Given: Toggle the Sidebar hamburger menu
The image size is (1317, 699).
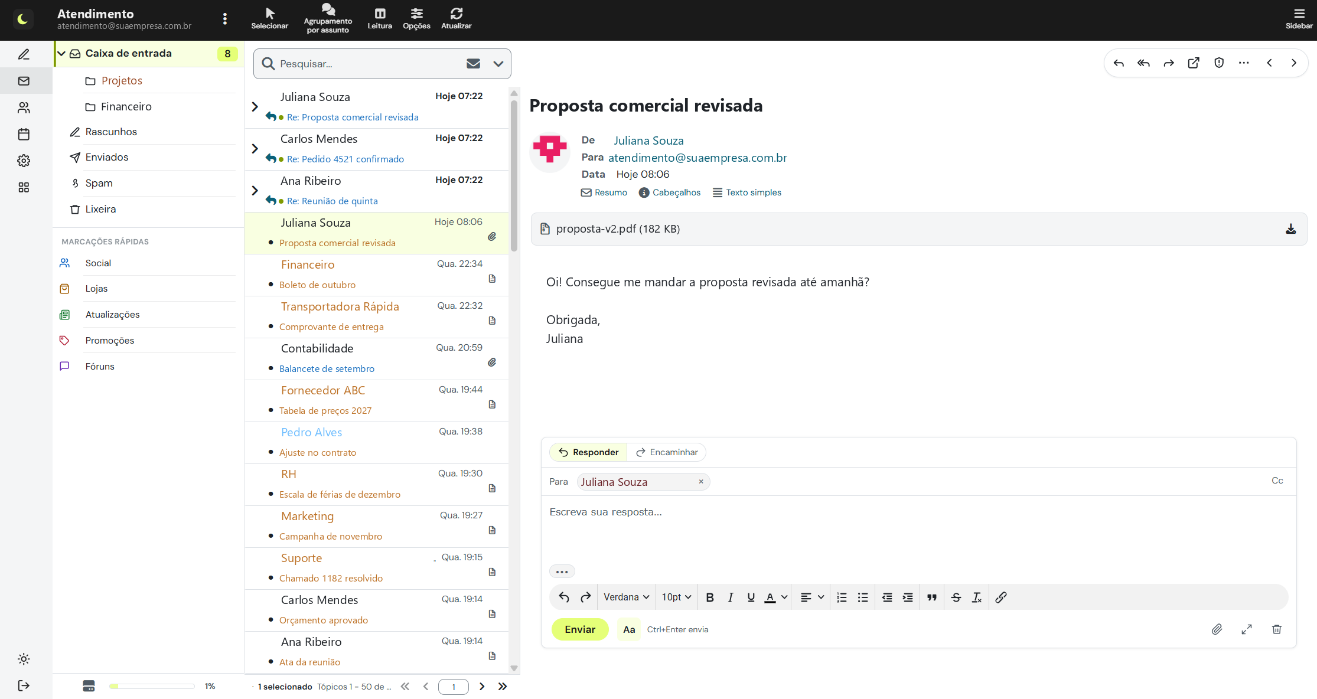Looking at the screenshot, I should (x=1299, y=19).
